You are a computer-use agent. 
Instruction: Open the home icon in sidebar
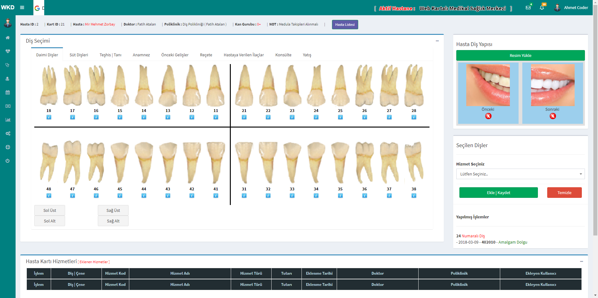[x=8, y=38]
